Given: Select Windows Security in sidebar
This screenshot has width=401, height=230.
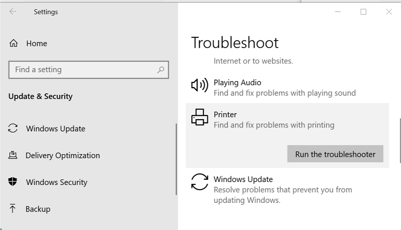Looking at the screenshot, I should (x=57, y=182).
